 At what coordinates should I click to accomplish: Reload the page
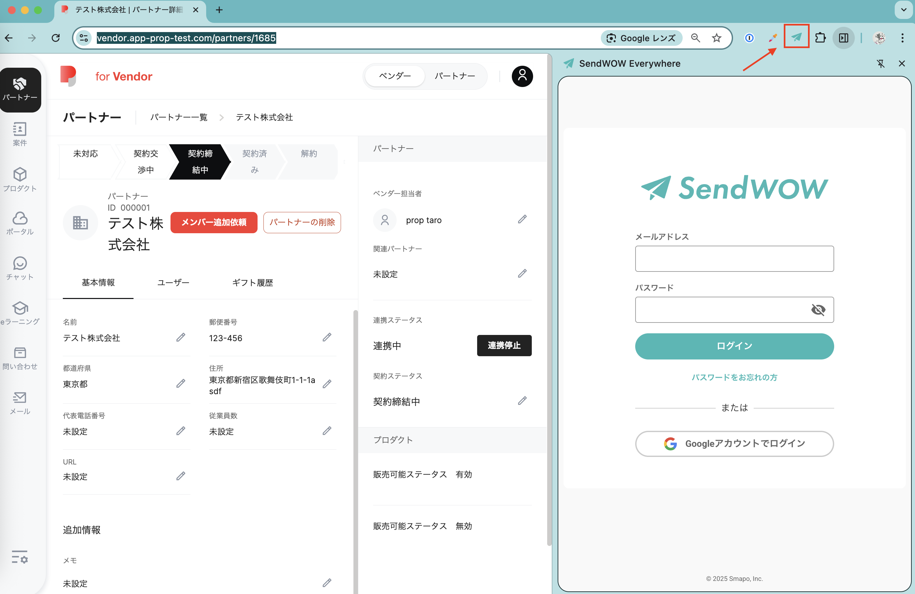point(56,38)
